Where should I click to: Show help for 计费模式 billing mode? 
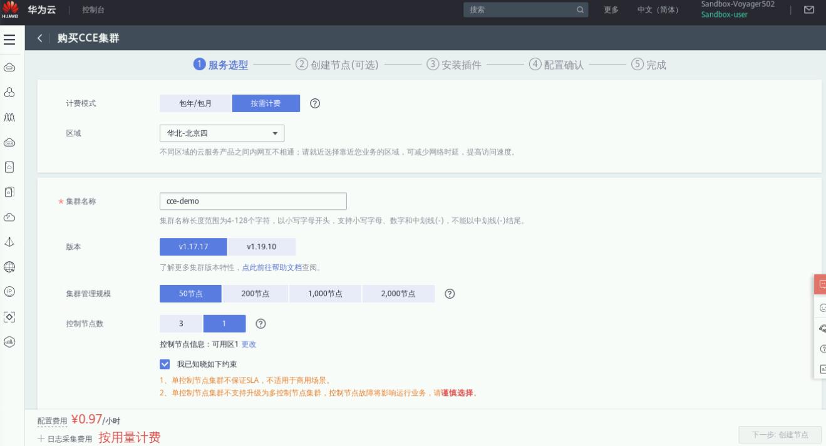tap(315, 103)
